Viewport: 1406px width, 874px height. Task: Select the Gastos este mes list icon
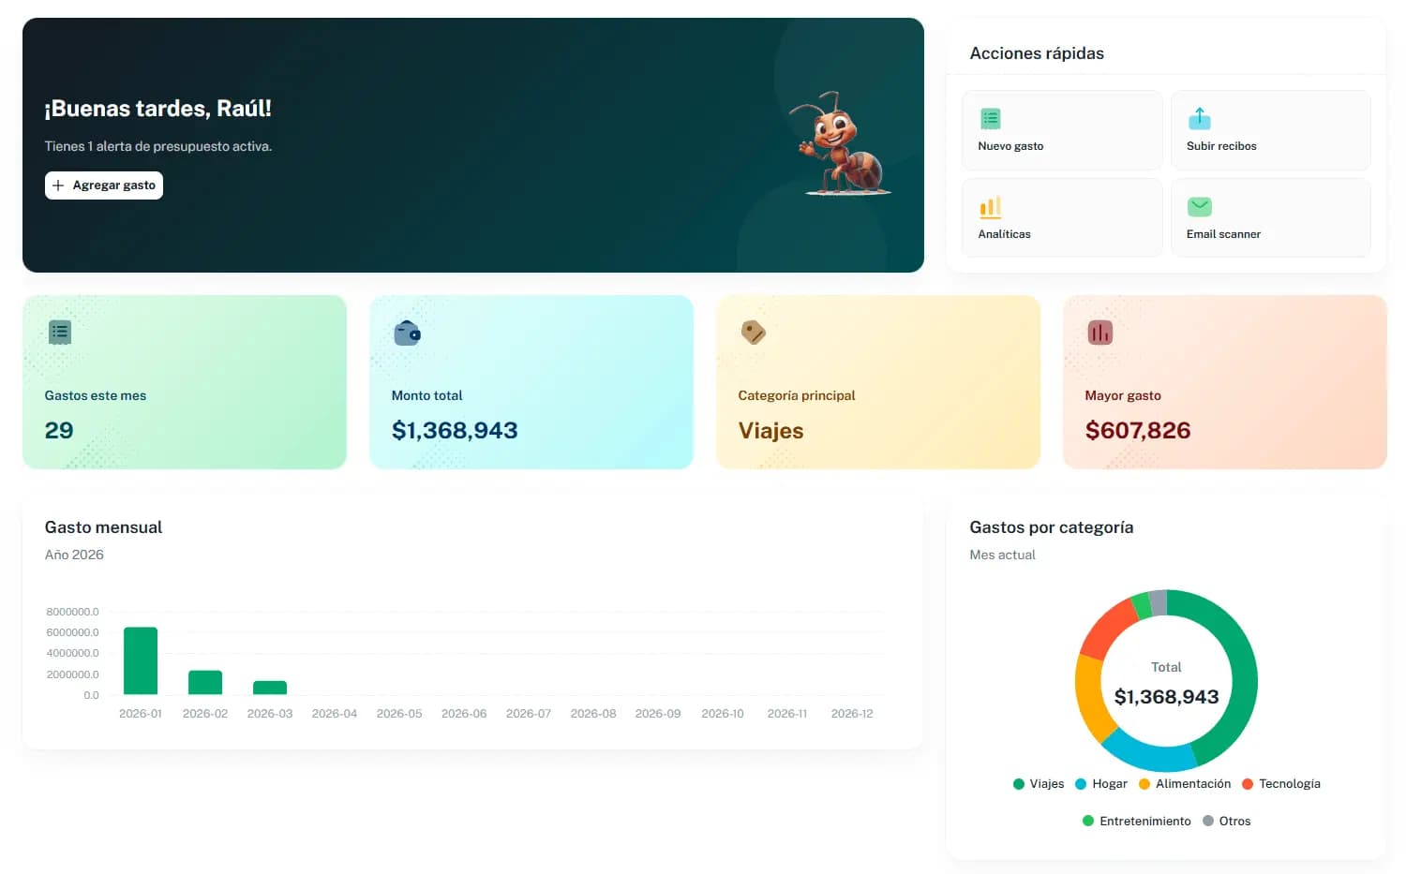pos(59,332)
